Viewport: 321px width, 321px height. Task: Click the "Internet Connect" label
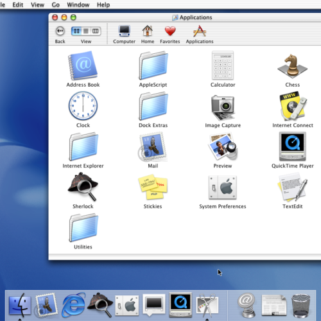[x=293, y=125]
